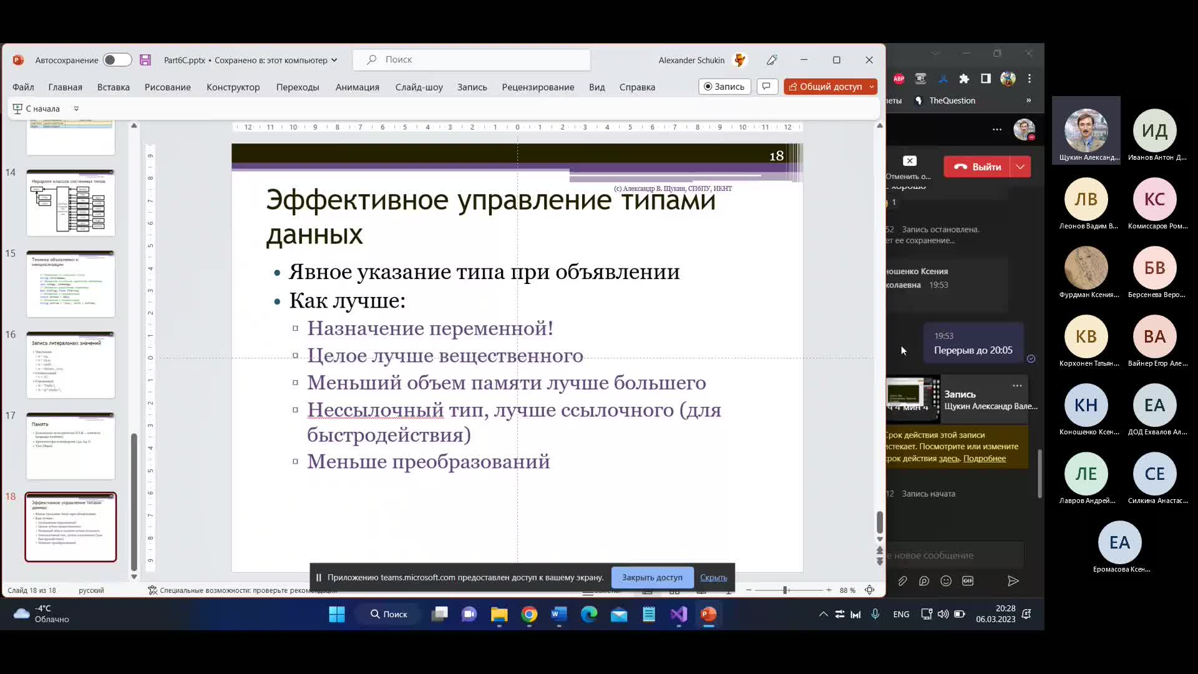Click the 88 % zoom level
The width and height of the screenshot is (1198, 674).
[847, 590]
